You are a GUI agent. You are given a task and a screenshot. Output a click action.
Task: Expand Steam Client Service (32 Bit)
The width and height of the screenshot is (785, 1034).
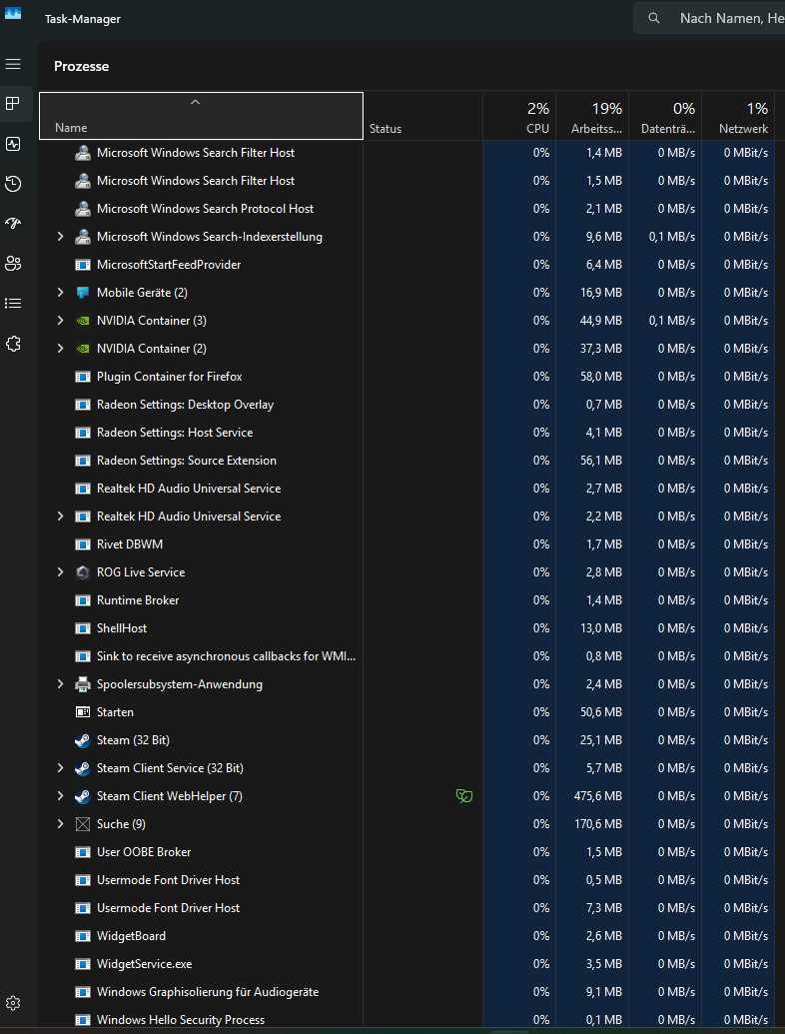(60, 767)
